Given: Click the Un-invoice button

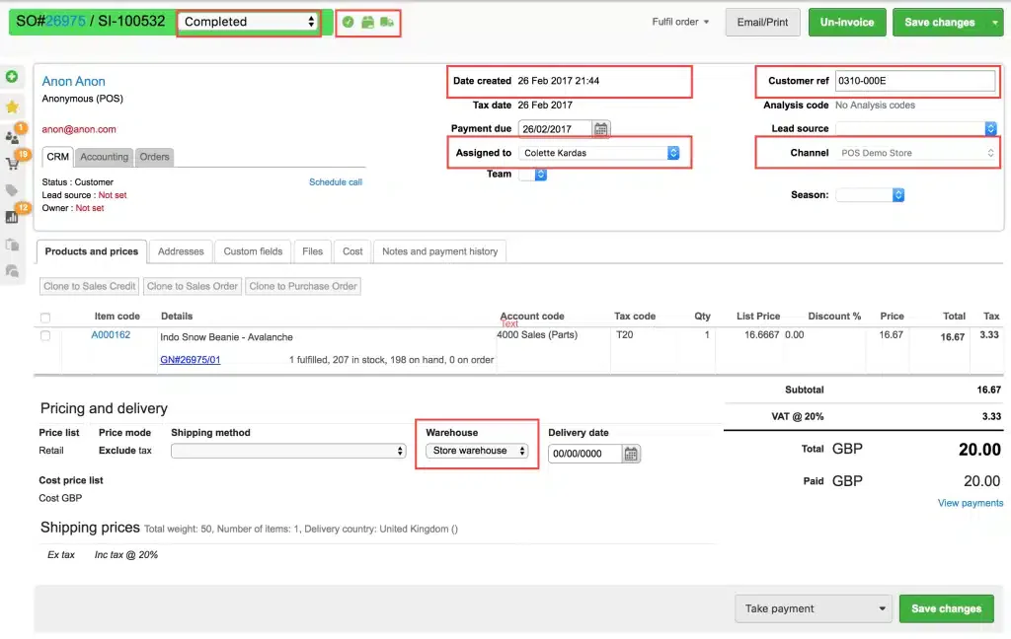Looking at the screenshot, I should point(846,23).
